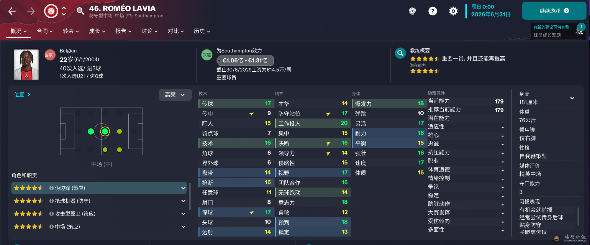Click the magnifier search icon in header

pyautogui.click(x=80, y=11)
